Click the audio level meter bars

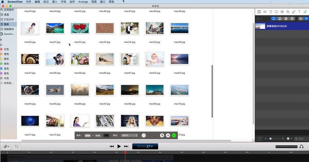pyautogui.click(x=287, y=147)
